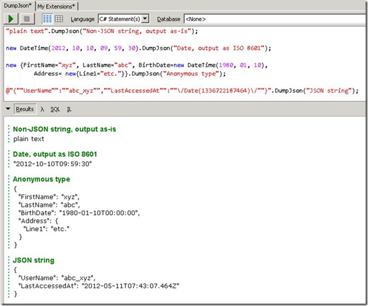Run the query with green play button

coord(11,19)
